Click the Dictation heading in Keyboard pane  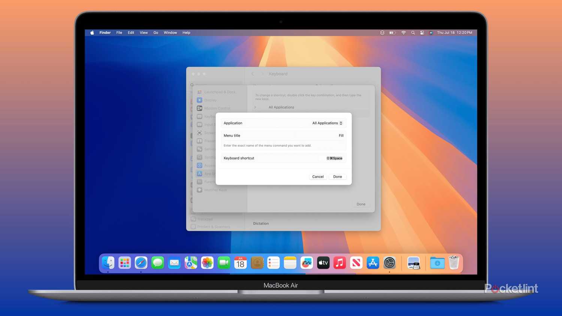(261, 224)
